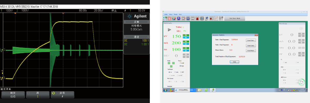Image resolution: width=310 pixels, height=103 pixels.
Task: Click the Radiography exposure horn icon
Action: 169,29
